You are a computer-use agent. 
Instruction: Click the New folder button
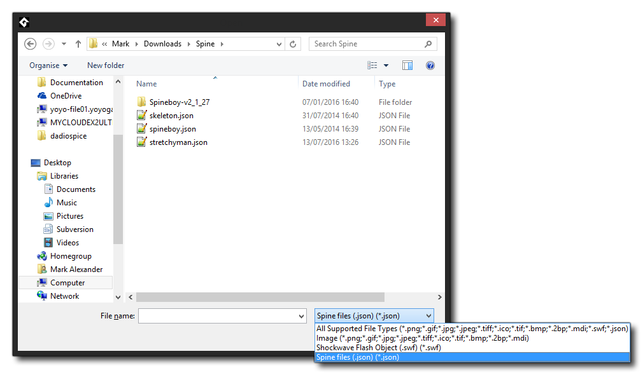pos(106,65)
